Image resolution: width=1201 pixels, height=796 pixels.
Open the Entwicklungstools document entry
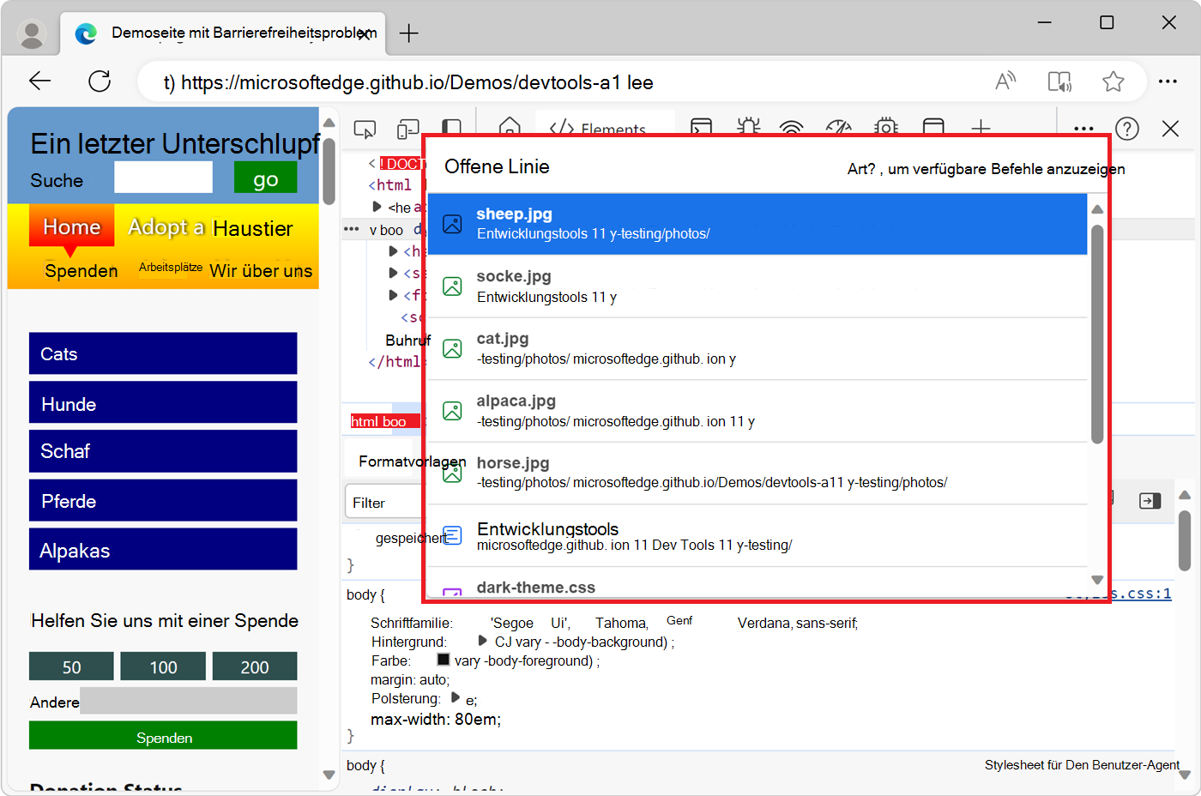(757, 535)
